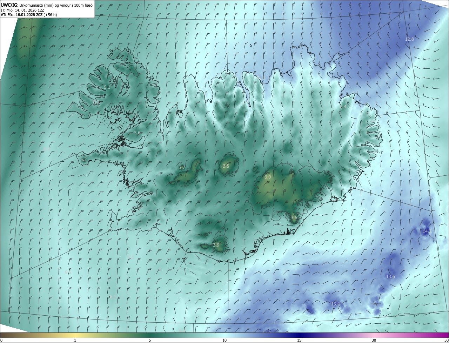Click the '5' tick label on the color scale

tap(150, 341)
